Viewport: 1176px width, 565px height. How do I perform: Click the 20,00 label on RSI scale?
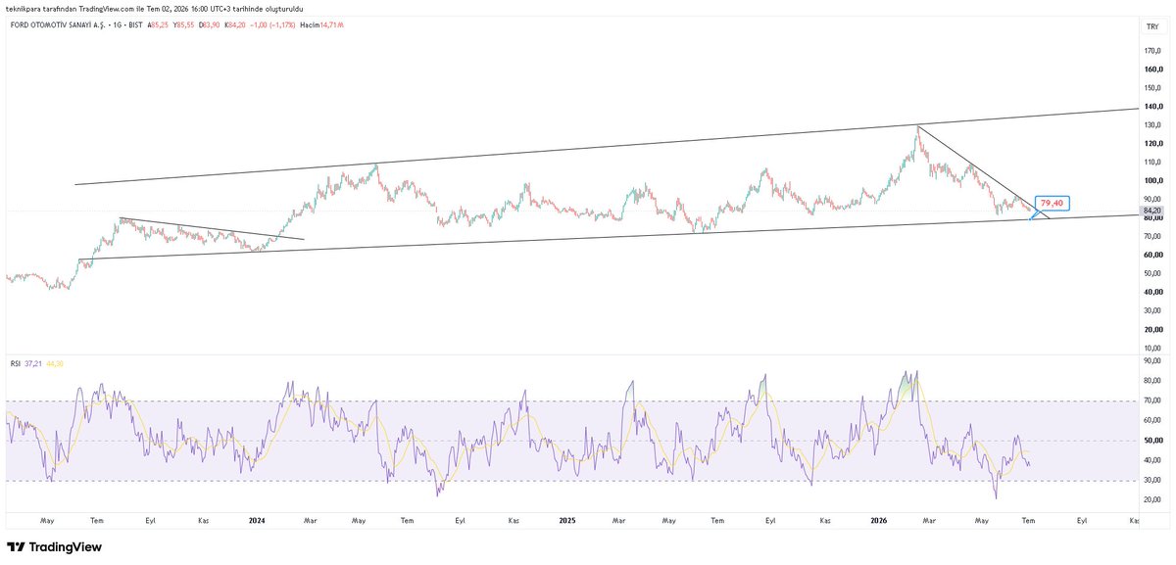(1151, 500)
